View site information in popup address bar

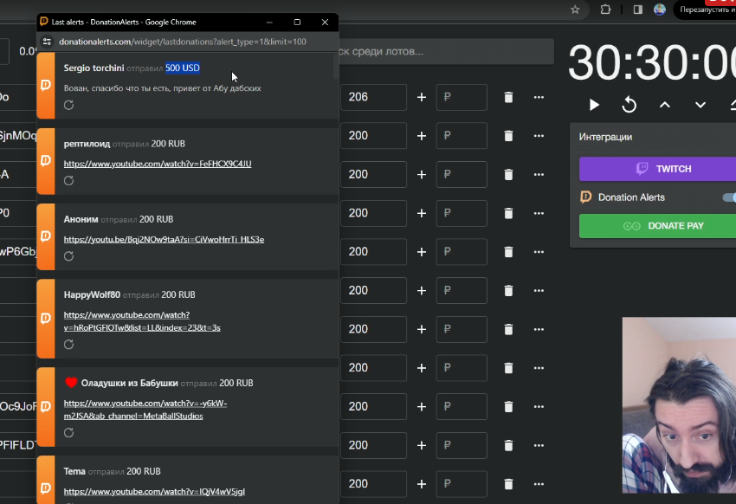pyautogui.click(x=48, y=42)
